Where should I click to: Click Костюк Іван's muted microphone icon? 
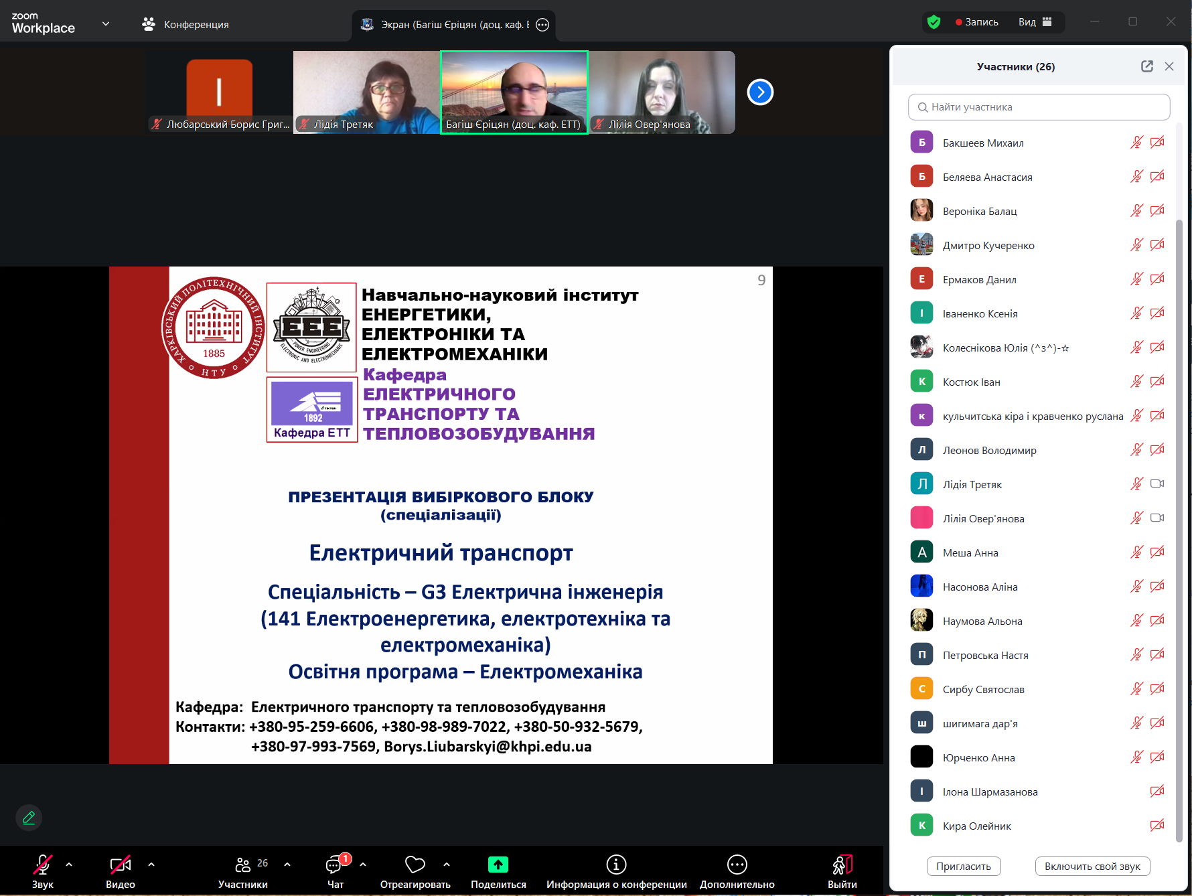pos(1136,382)
